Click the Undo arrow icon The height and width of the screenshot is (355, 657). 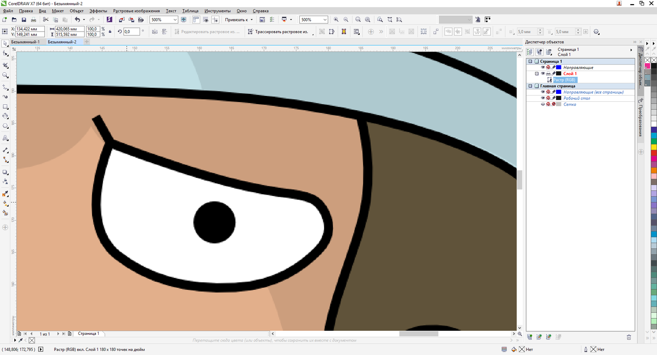77,20
